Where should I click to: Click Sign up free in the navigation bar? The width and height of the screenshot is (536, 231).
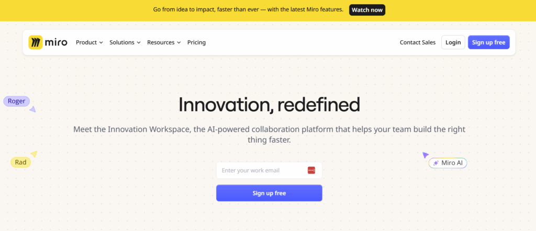(488, 42)
